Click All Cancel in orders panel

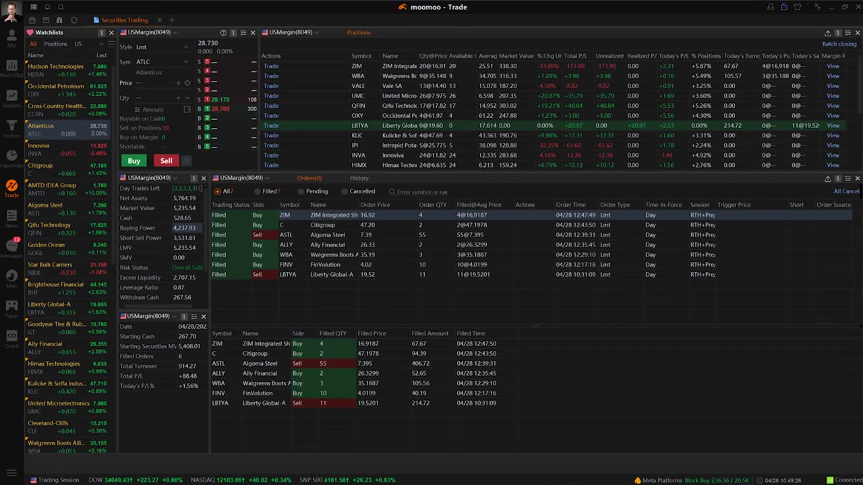click(x=846, y=191)
